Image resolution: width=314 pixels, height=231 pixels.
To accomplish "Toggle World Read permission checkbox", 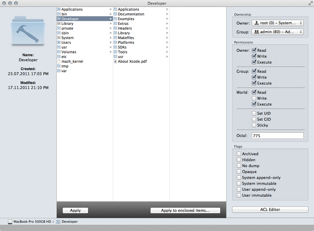I will click(x=254, y=92).
